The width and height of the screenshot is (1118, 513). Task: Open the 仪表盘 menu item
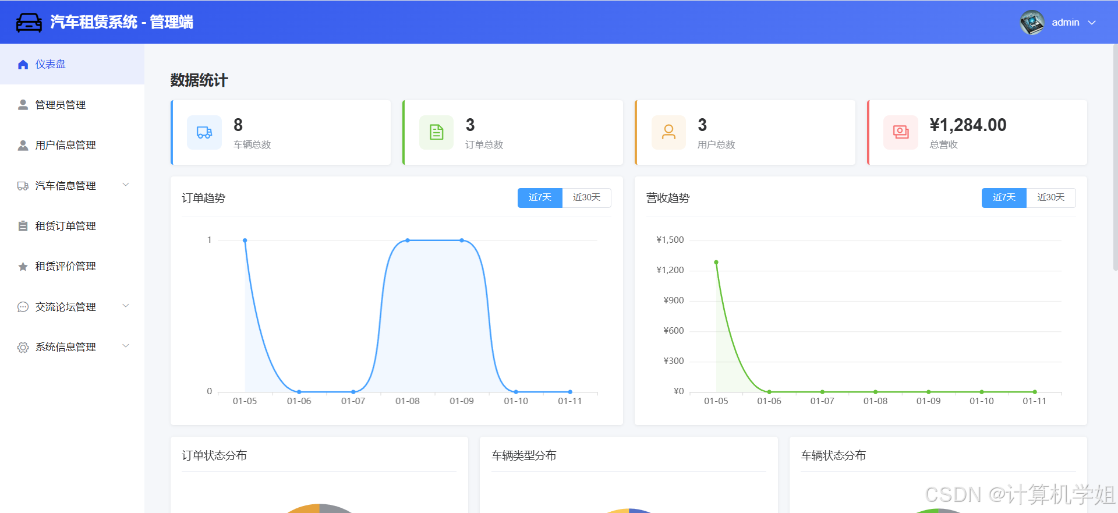[72, 64]
